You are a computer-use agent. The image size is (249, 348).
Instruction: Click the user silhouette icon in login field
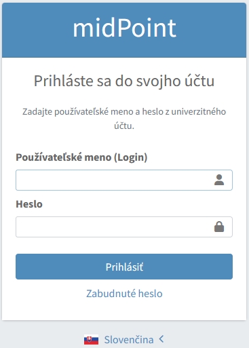point(219,180)
